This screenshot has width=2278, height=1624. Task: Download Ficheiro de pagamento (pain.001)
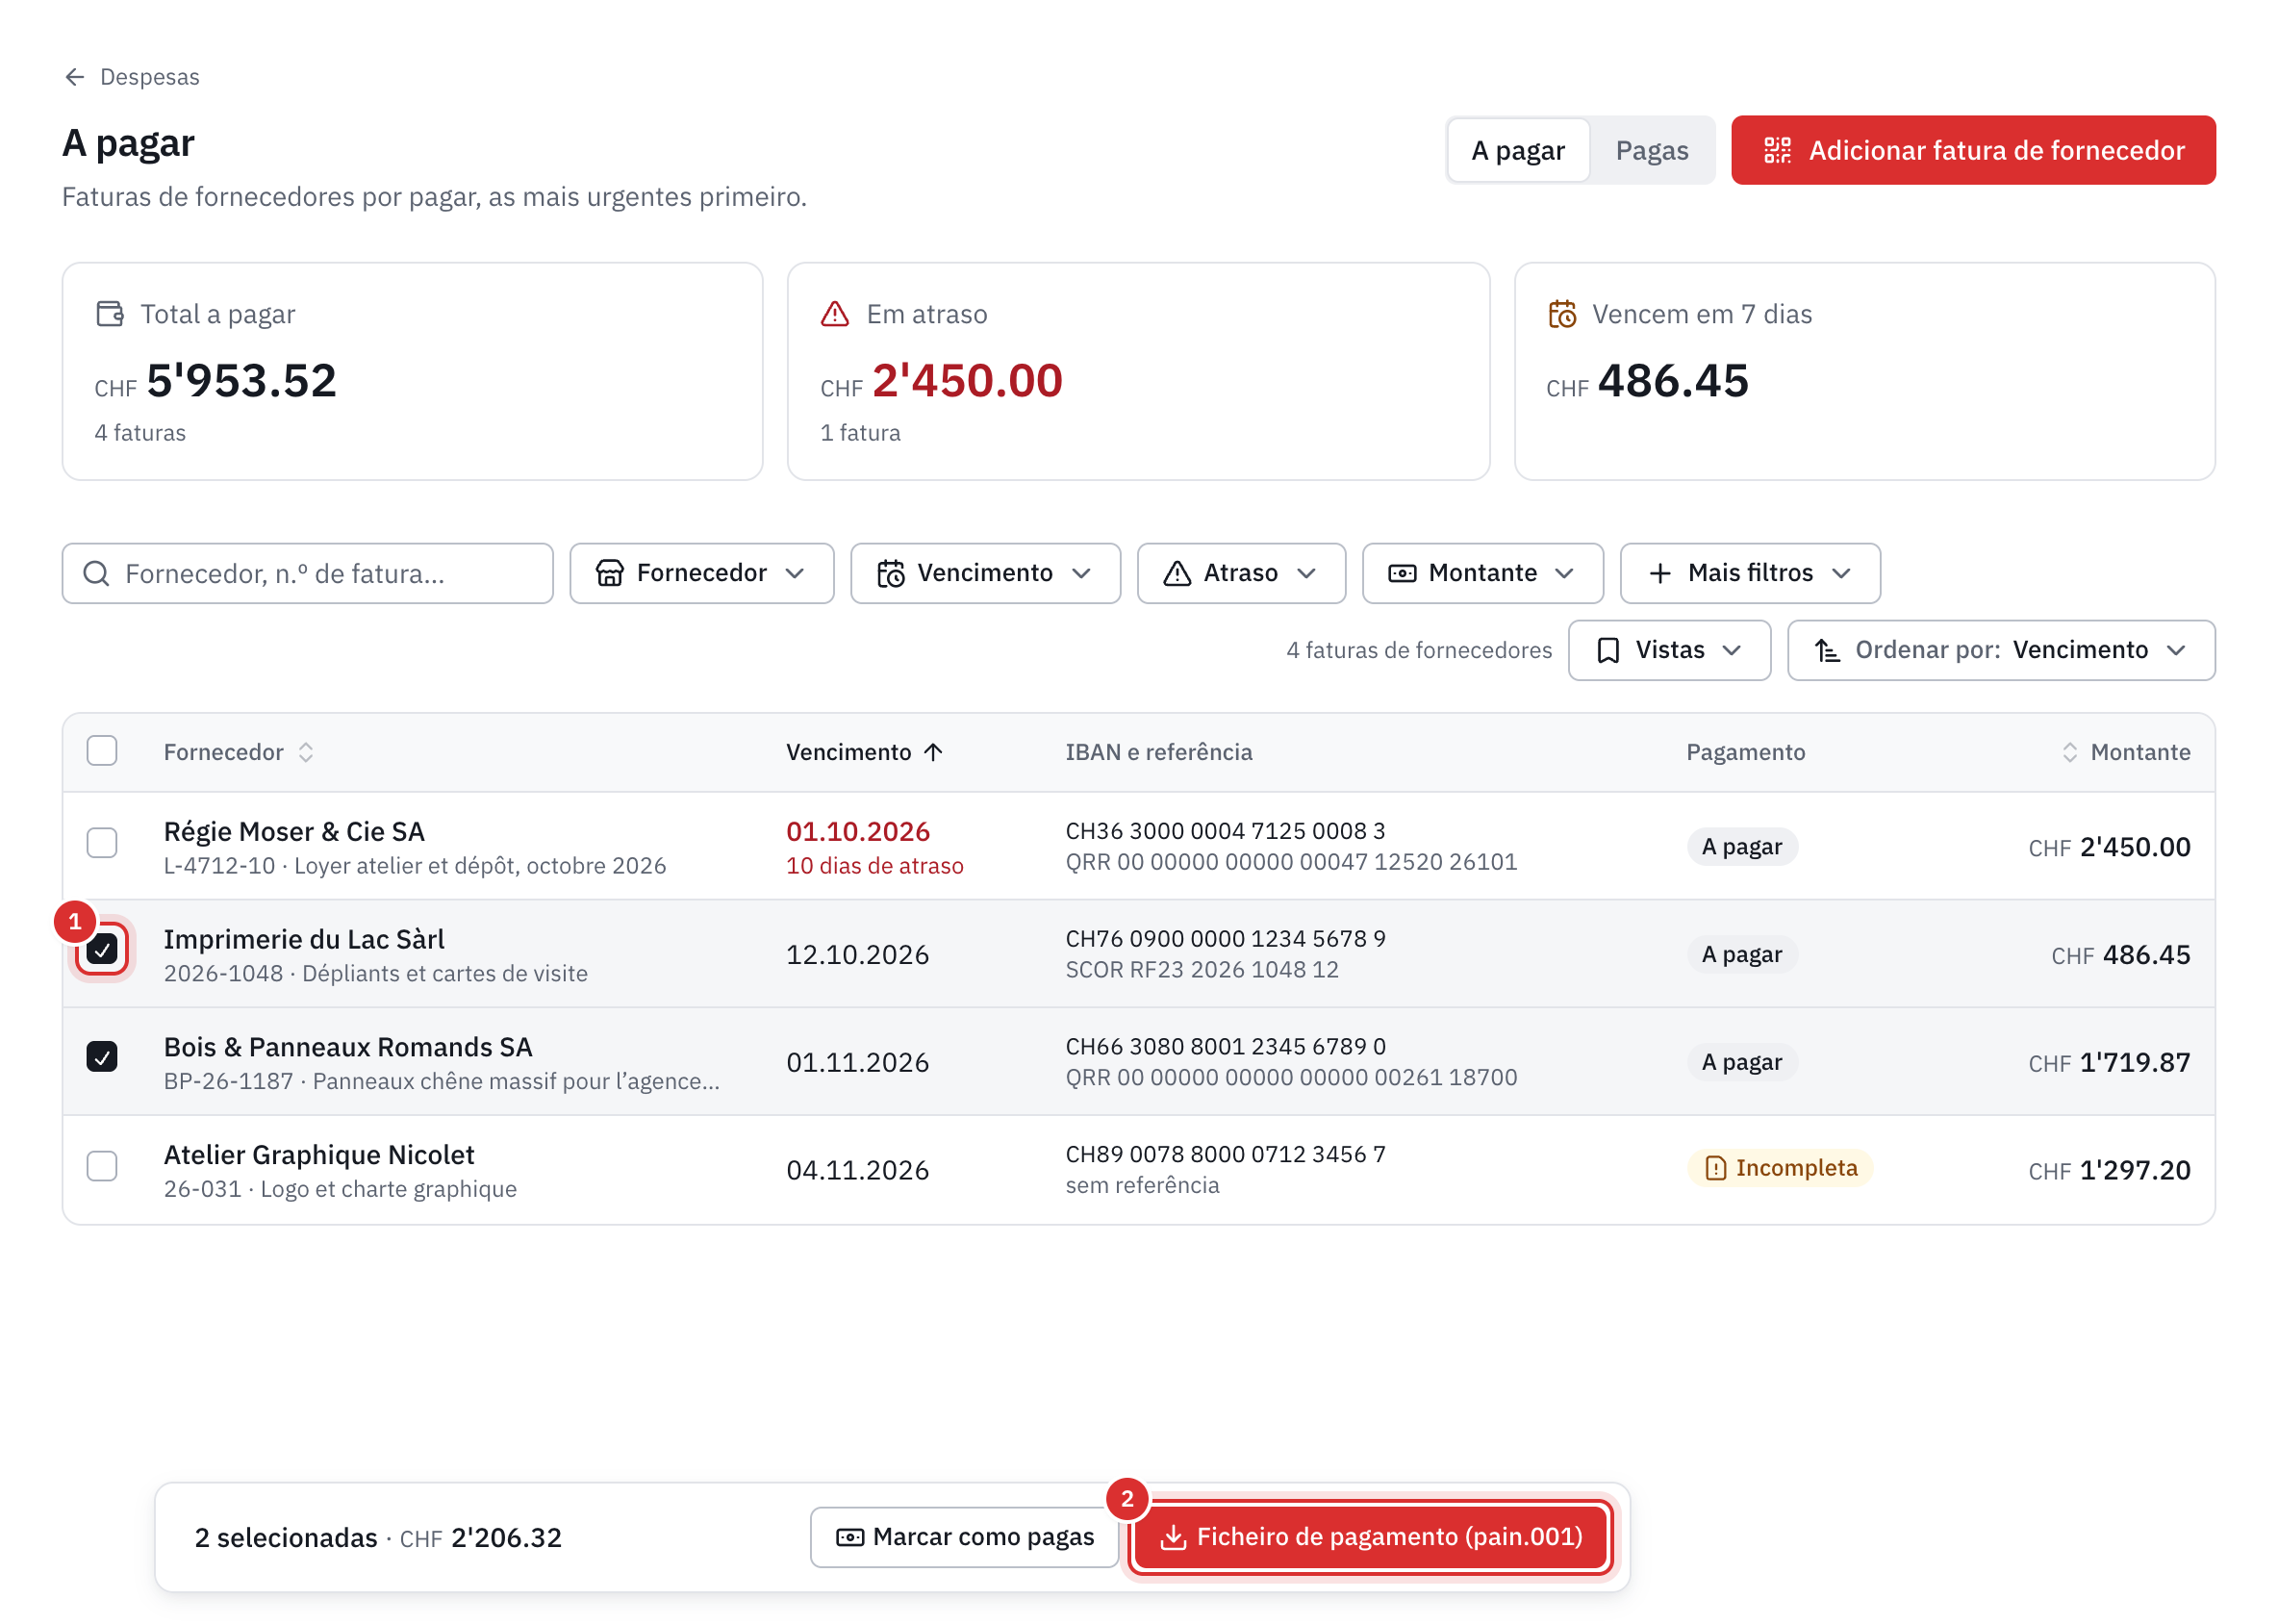(x=1371, y=1537)
